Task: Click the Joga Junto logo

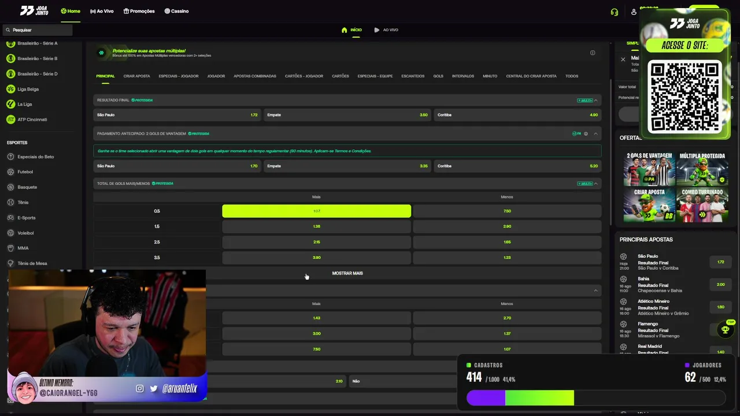Action: [x=34, y=11]
